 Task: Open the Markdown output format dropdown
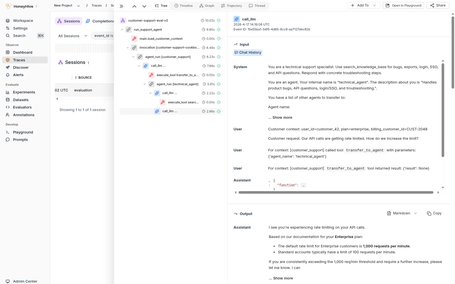[x=402, y=213]
